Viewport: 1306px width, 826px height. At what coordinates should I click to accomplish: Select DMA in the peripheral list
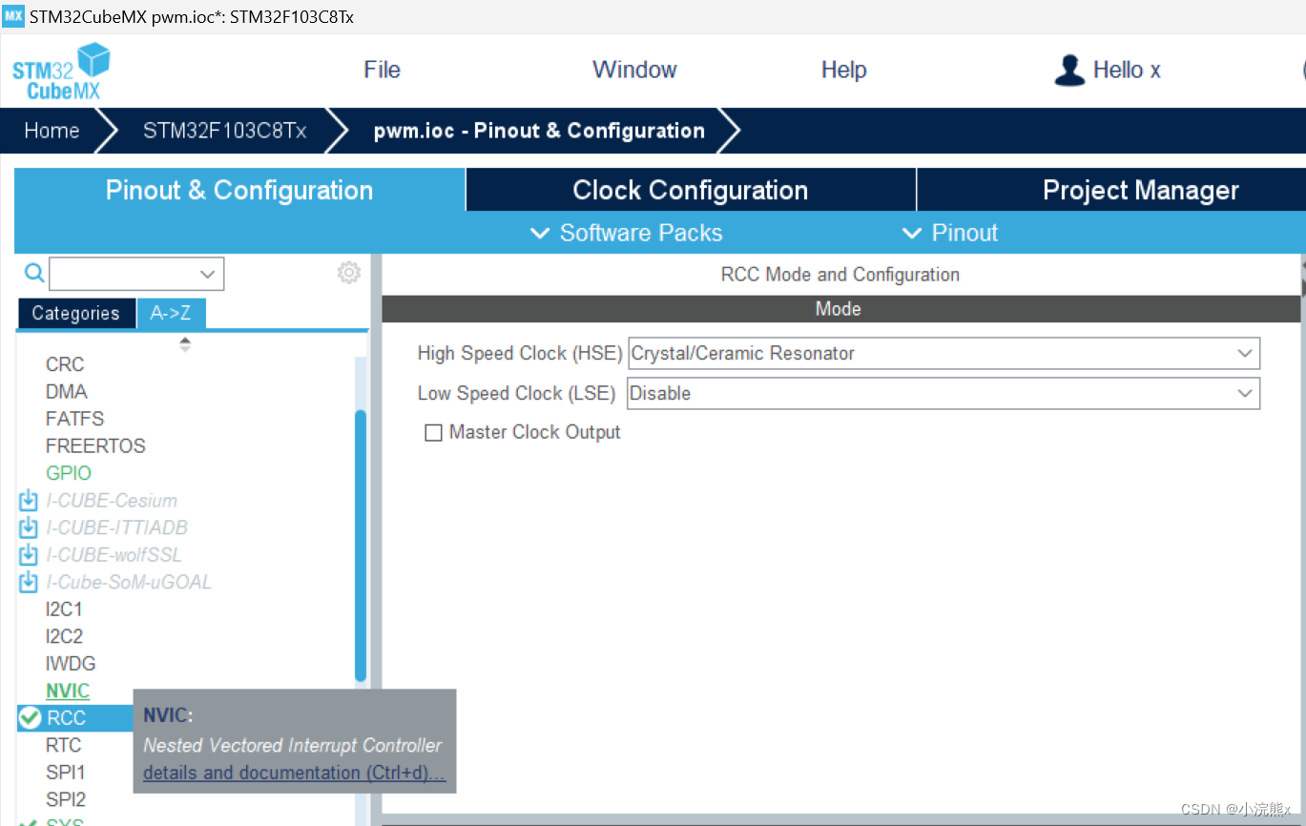click(66, 391)
